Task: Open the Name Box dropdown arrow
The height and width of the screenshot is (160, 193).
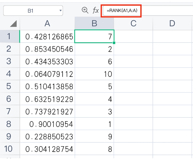Action: [60, 11]
